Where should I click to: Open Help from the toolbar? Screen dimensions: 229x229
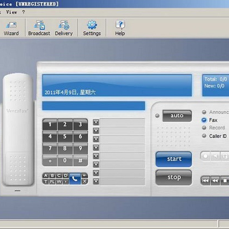click(120, 28)
